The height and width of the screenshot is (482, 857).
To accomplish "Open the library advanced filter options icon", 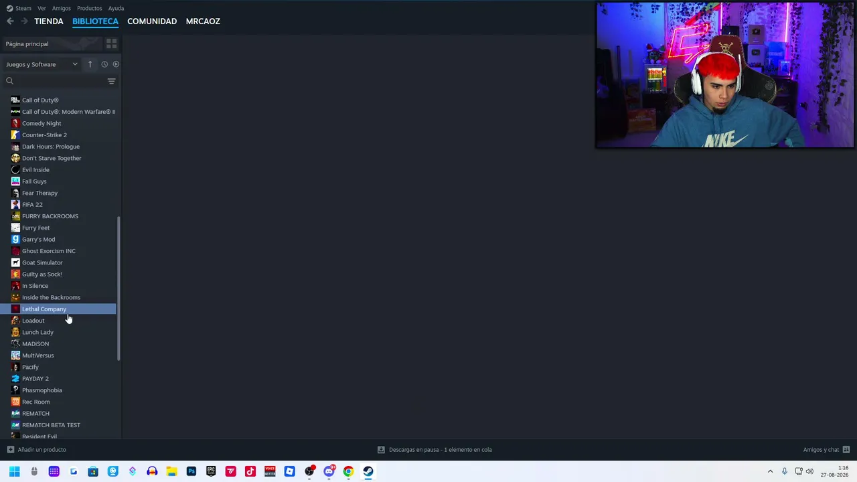I will coord(111,81).
